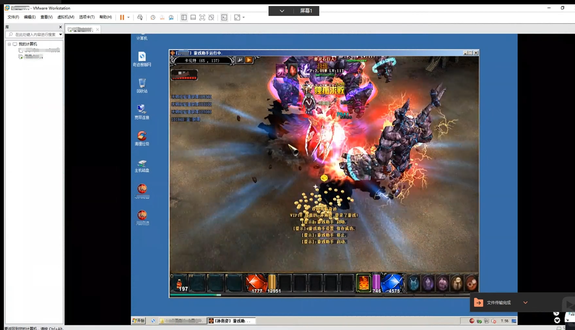Open the 选项卡(T) menu
This screenshot has width=575, height=330.
point(87,17)
